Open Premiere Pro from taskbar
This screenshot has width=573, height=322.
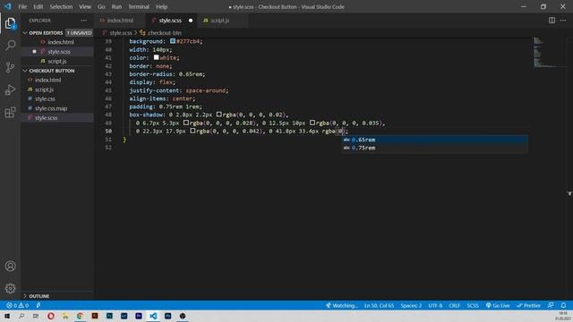(x=139, y=316)
